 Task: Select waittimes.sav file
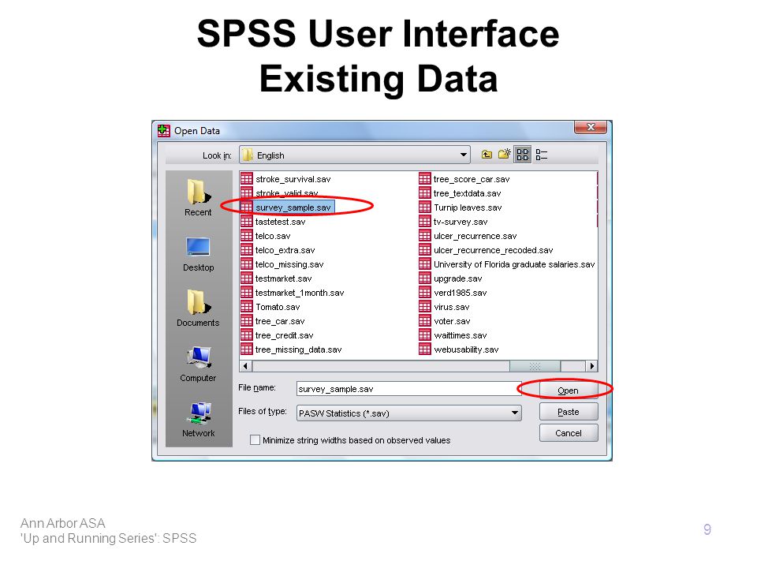pyautogui.click(x=453, y=335)
